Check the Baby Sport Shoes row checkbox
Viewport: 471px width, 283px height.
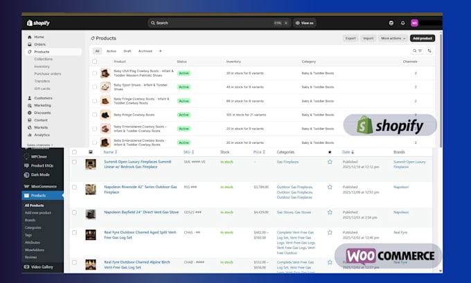pyautogui.click(x=95, y=87)
